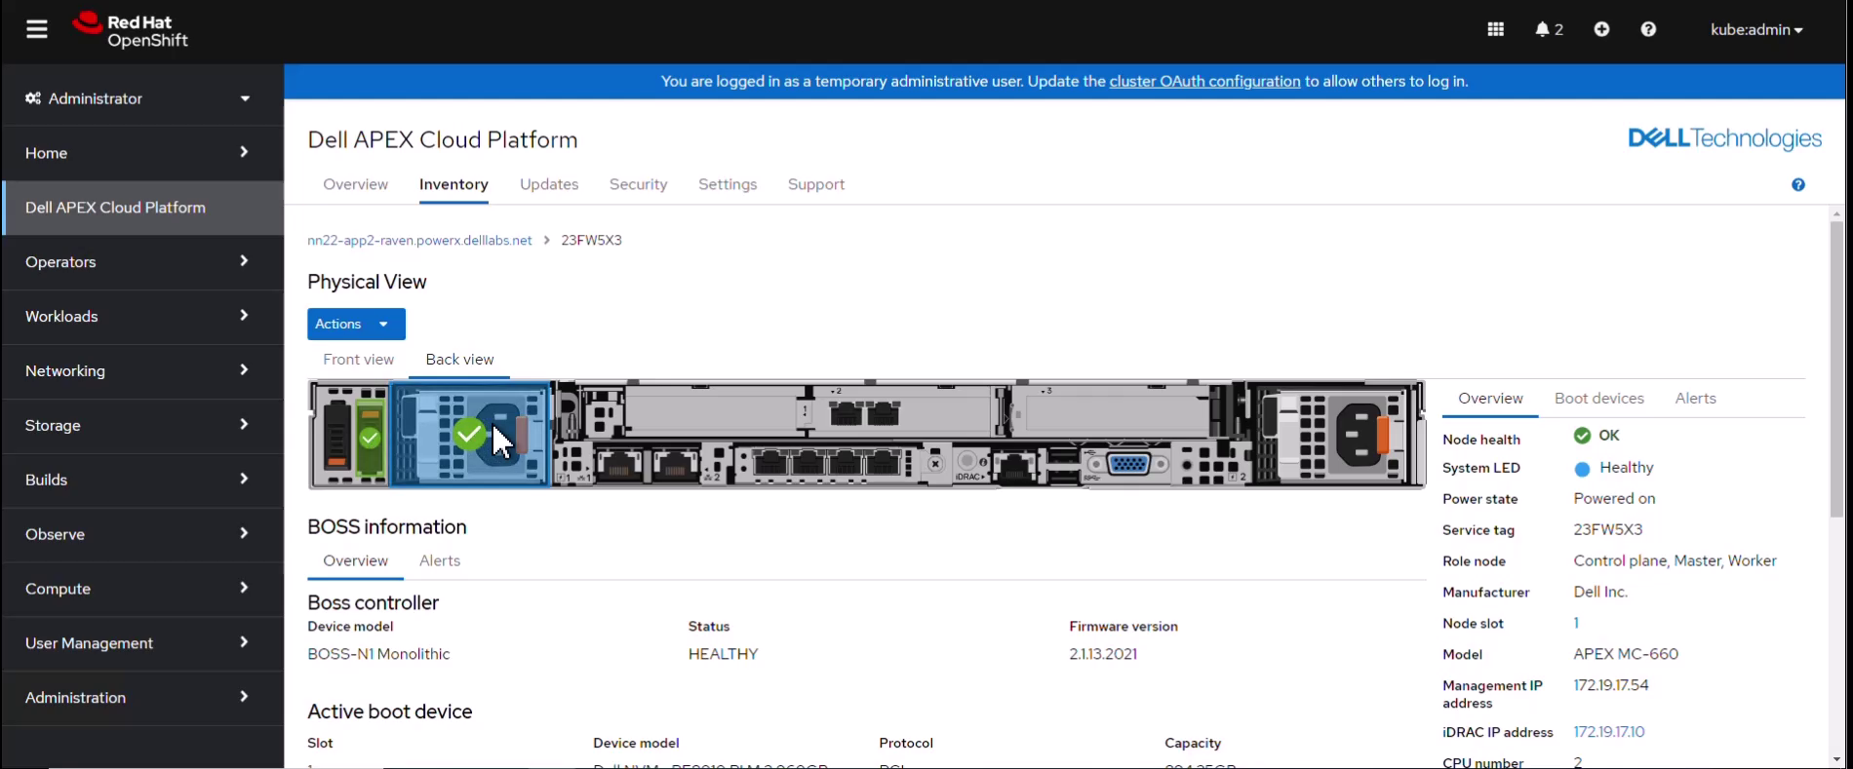Click firmware version 2.1.13.2021 value

coord(1103,654)
